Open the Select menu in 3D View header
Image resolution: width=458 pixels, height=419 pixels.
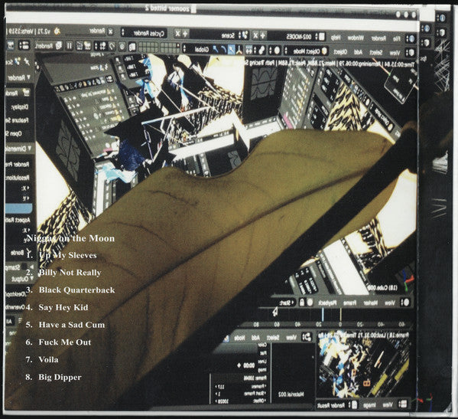[375, 53]
